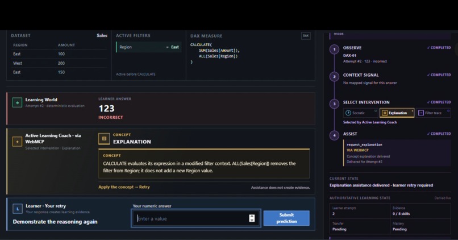Click 'Active before CALCULATE' note
Image resolution: width=458 pixels, height=240 pixels.
click(x=136, y=75)
